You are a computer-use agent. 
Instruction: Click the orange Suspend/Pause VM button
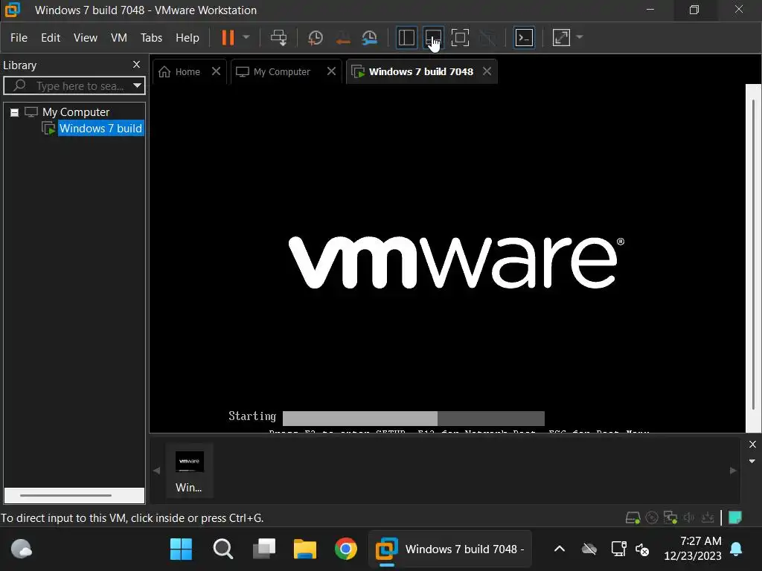(x=228, y=37)
